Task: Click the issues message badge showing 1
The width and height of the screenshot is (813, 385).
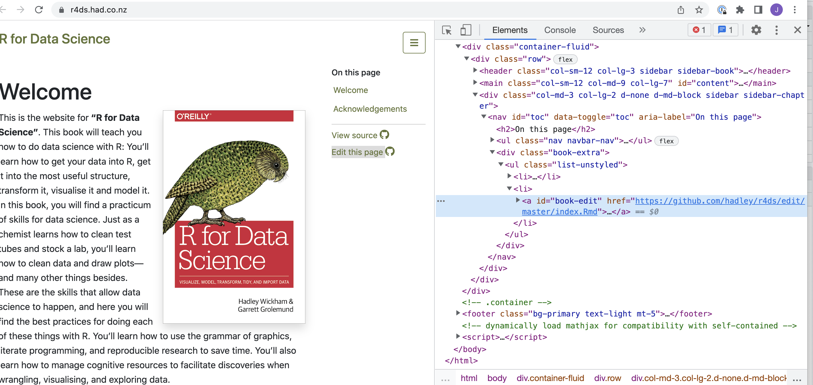Action: (725, 30)
